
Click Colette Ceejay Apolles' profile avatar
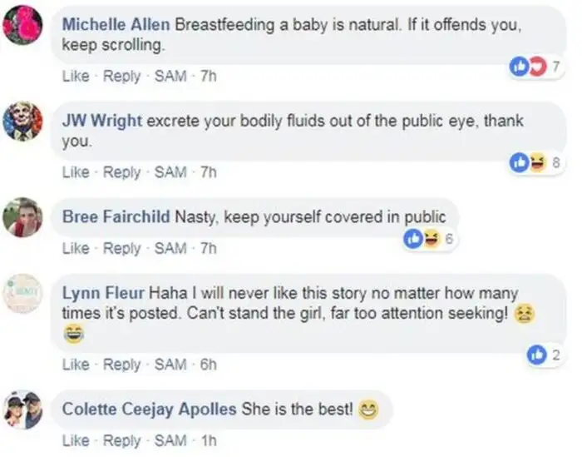[x=22, y=410]
